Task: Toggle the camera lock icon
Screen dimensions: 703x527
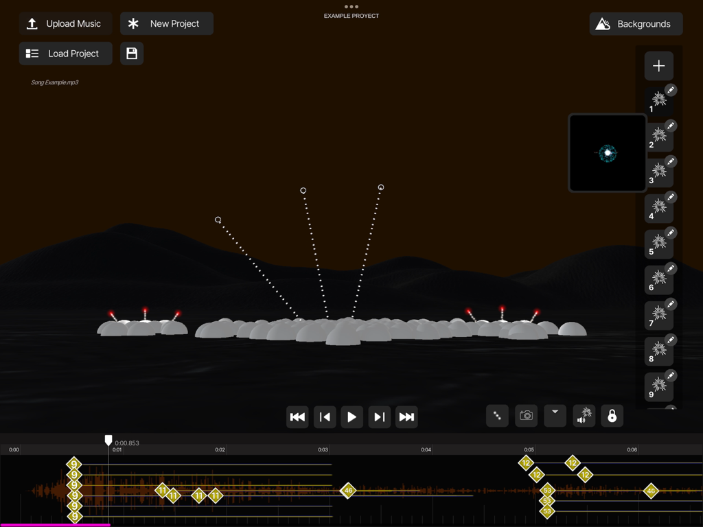Action: (x=611, y=416)
